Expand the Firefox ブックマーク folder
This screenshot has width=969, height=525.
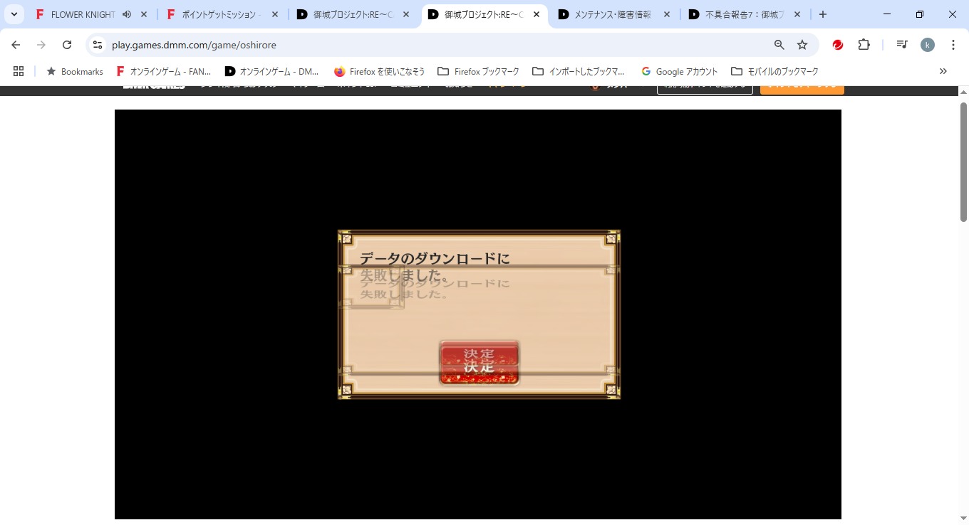479,71
